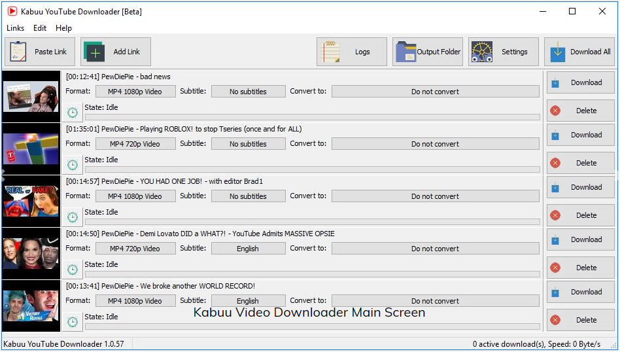The width and height of the screenshot is (620, 352).
Task: Delete the WORLD RECORD video entry
Action: point(581,320)
